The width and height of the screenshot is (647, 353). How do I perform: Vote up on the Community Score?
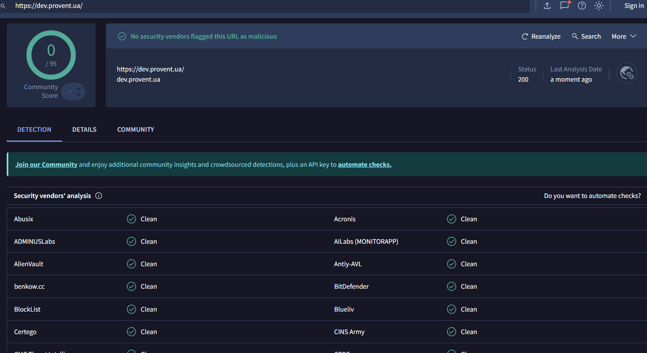[x=79, y=88]
